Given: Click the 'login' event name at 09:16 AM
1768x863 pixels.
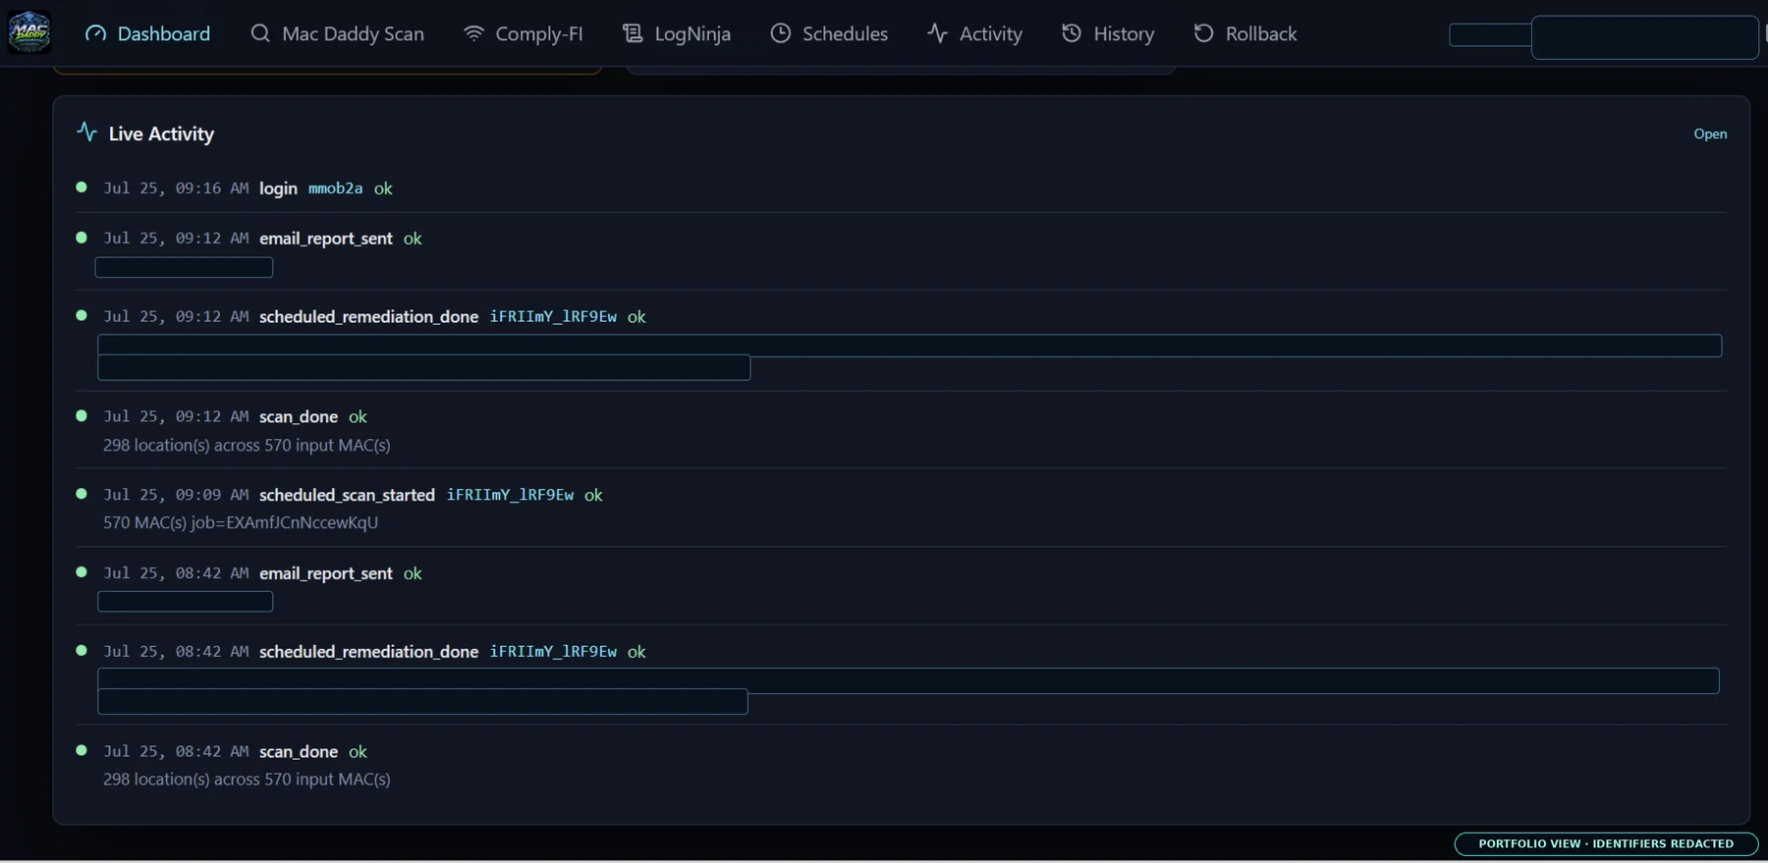Looking at the screenshot, I should (x=278, y=189).
